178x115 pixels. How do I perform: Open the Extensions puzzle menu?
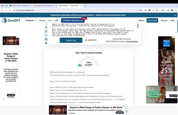pos(157,10)
